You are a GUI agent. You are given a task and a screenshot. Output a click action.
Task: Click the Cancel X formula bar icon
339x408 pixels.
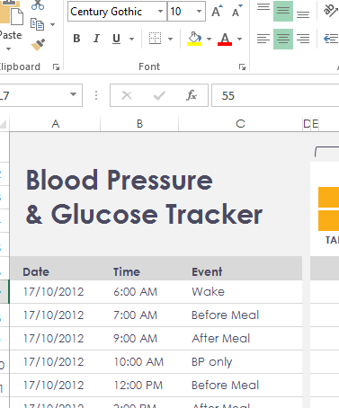click(x=127, y=95)
